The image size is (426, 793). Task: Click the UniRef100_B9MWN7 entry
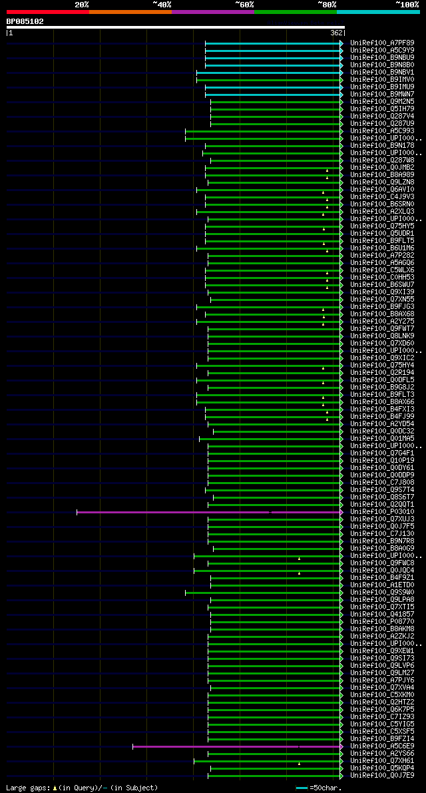click(382, 95)
